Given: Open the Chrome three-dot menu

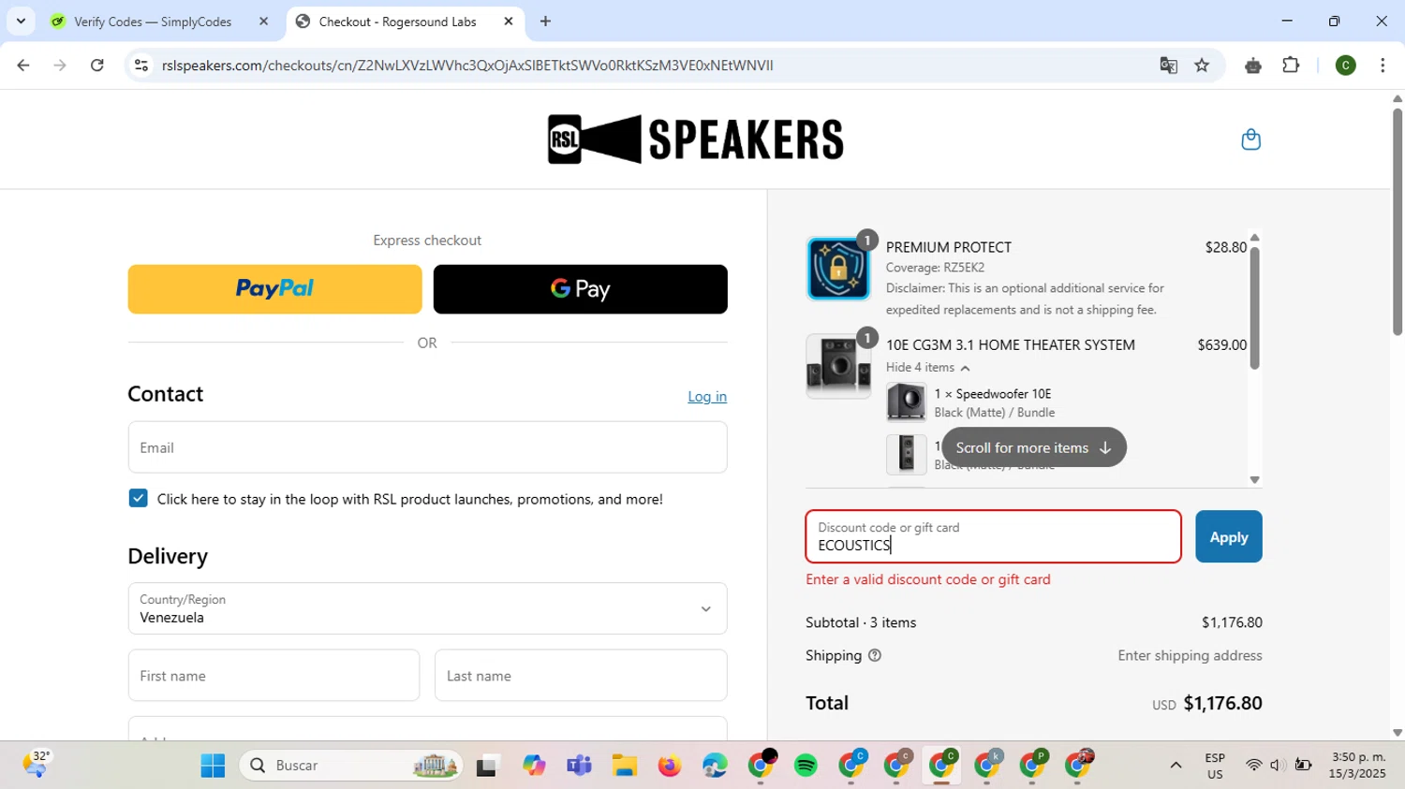Looking at the screenshot, I should [x=1383, y=66].
